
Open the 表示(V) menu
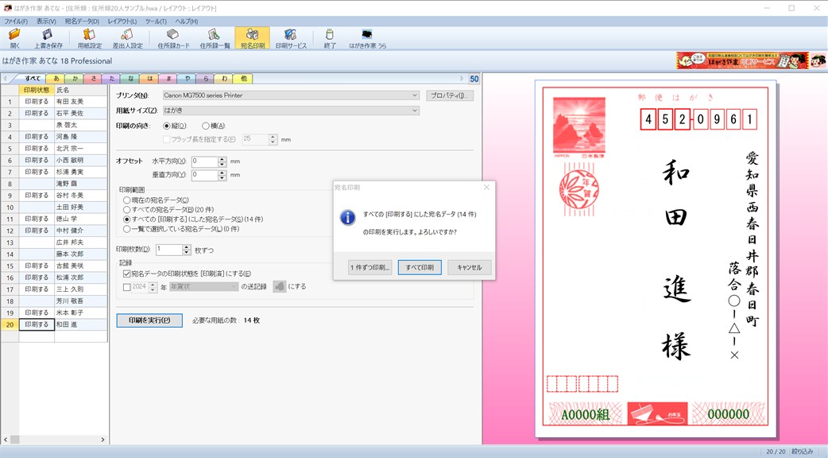pyautogui.click(x=46, y=21)
